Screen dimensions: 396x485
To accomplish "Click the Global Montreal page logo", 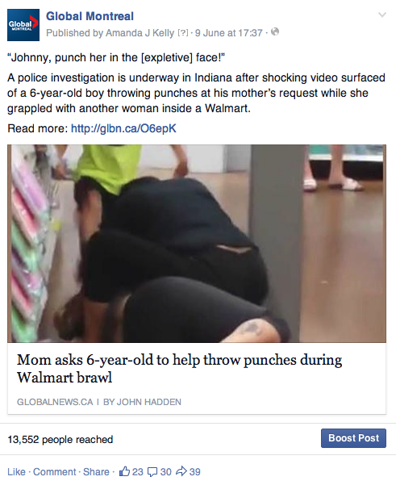I will pos(23,25).
